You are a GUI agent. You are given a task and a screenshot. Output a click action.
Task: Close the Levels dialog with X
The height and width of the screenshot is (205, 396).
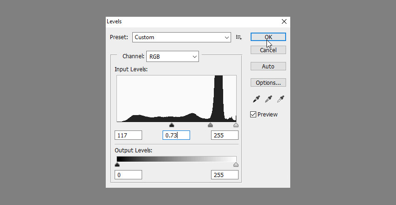pos(284,21)
